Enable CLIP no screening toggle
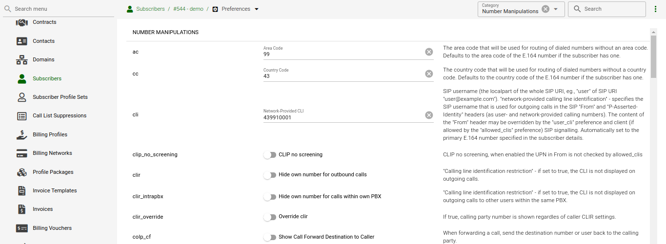666x244 pixels. [270, 155]
